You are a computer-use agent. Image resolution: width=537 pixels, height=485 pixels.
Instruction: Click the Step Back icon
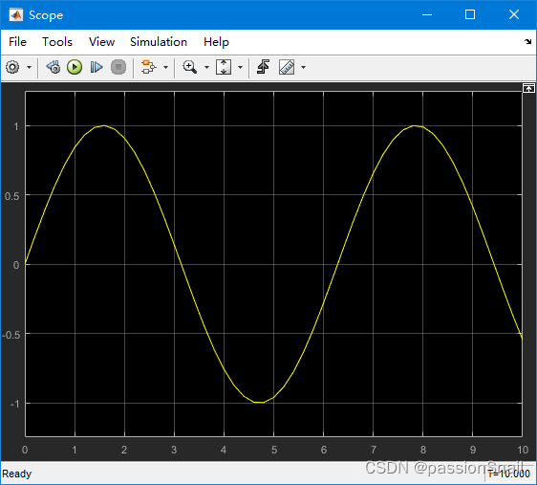(54, 67)
